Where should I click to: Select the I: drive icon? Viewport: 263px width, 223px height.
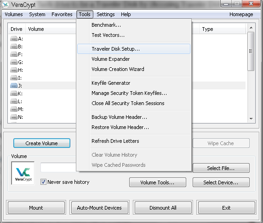14,78
